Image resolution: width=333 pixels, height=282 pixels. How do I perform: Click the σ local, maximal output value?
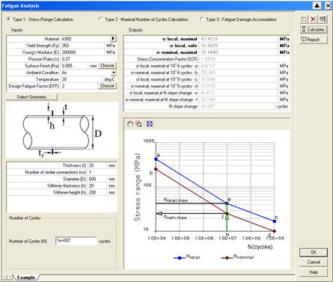(x=239, y=39)
